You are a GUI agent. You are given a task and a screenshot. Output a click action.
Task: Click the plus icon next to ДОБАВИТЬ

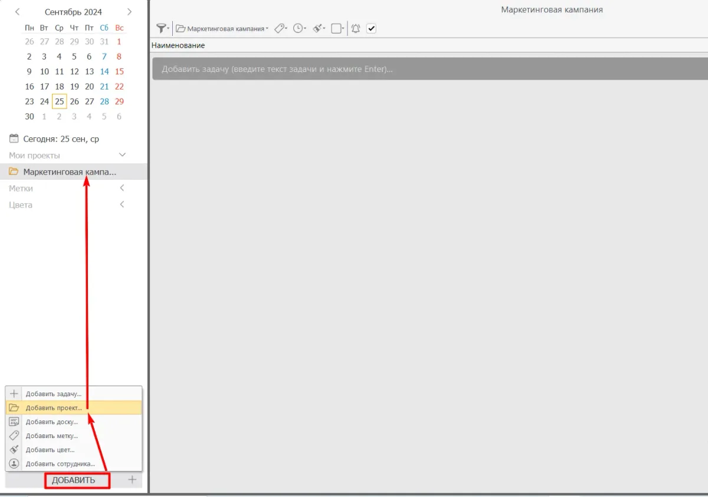pyautogui.click(x=132, y=480)
